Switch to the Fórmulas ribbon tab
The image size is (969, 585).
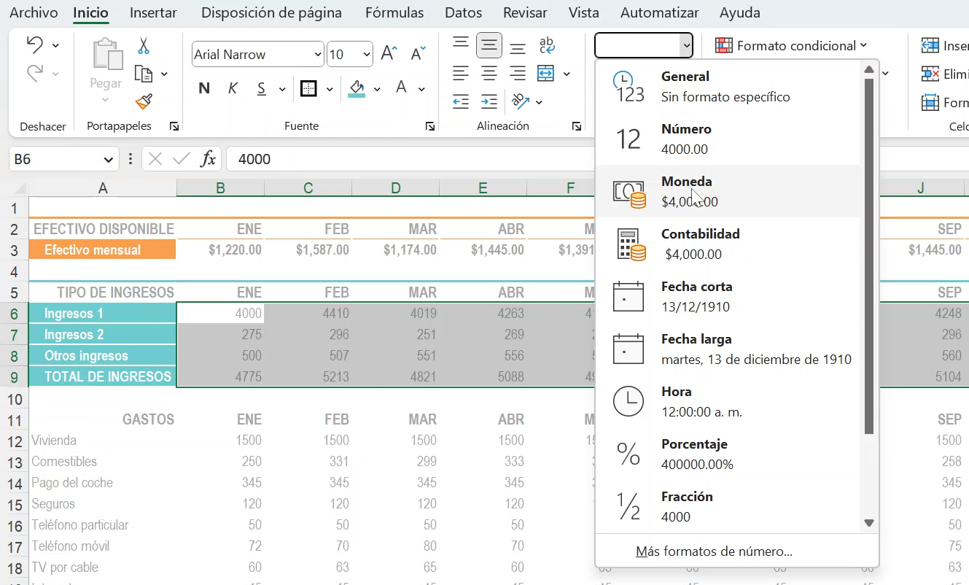(x=394, y=12)
